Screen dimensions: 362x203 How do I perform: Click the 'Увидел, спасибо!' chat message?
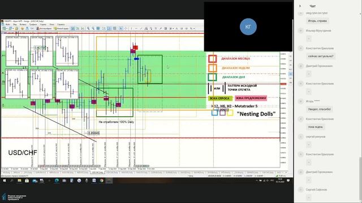(x=319, y=109)
